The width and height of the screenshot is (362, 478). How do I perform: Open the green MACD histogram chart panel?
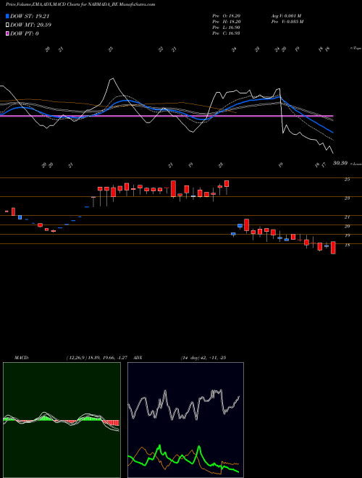tap(62, 420)
